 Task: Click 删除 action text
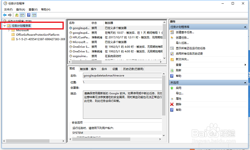click(179, 104)
